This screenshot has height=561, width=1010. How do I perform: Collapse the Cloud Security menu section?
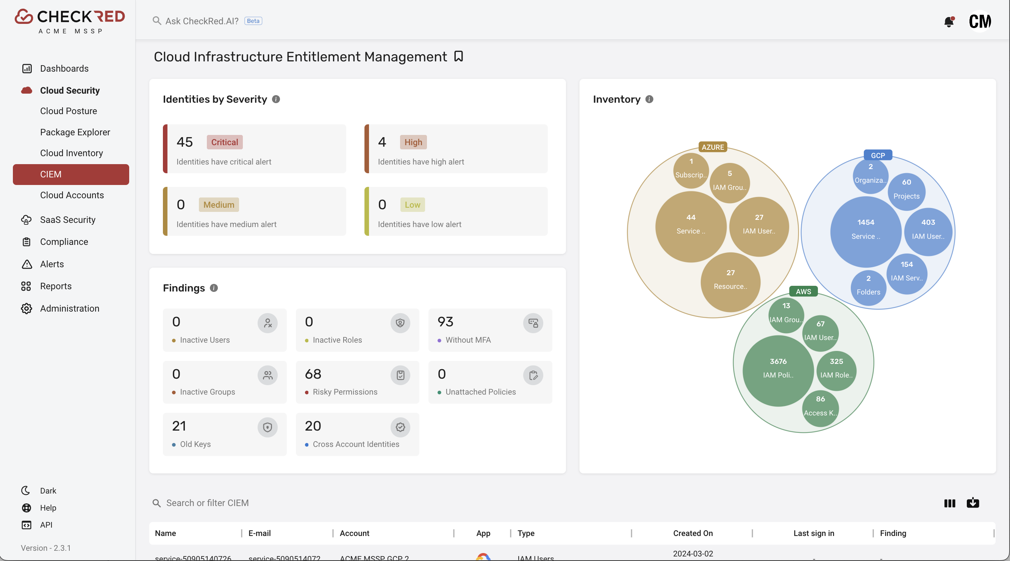coord(70,91)
